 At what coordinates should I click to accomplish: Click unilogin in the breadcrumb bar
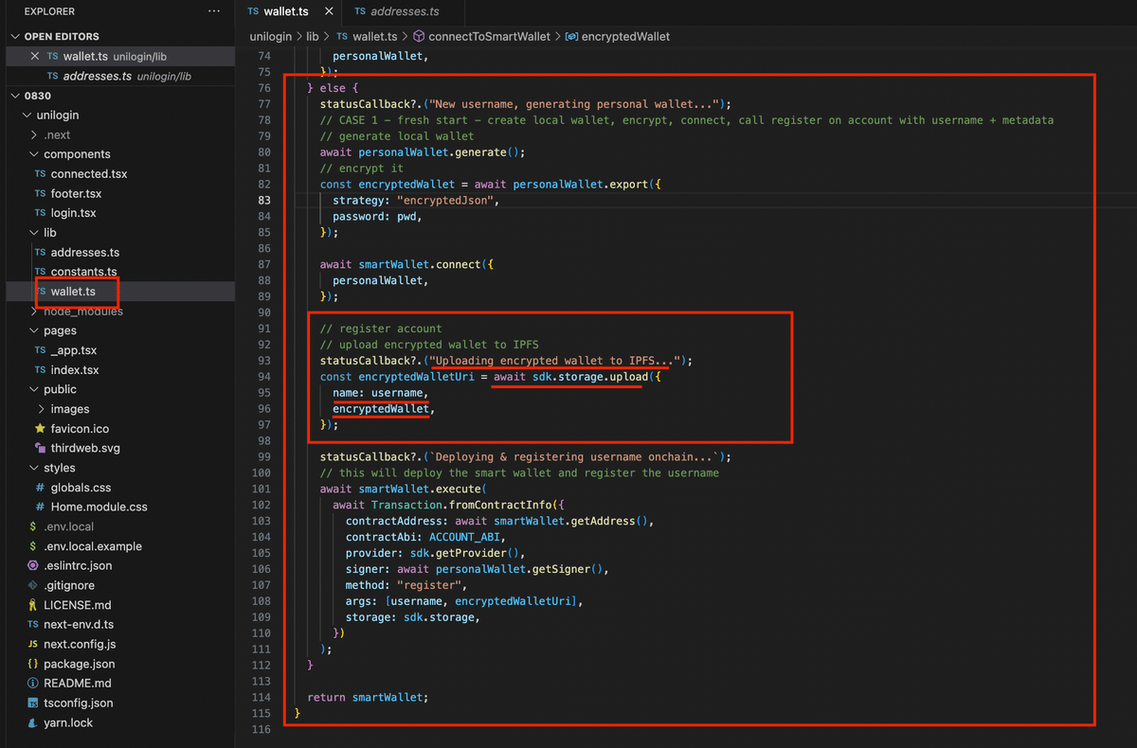tap(272, 36)
